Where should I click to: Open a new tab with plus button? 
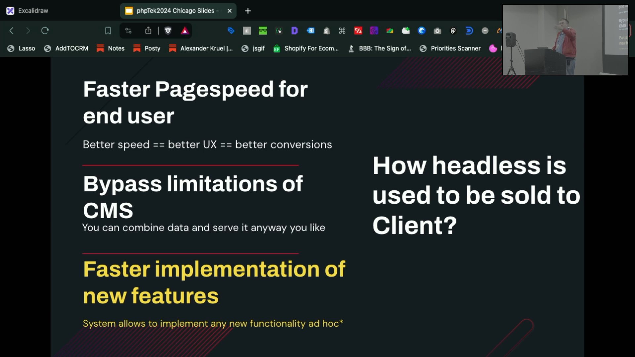click(x=248, y=11)
